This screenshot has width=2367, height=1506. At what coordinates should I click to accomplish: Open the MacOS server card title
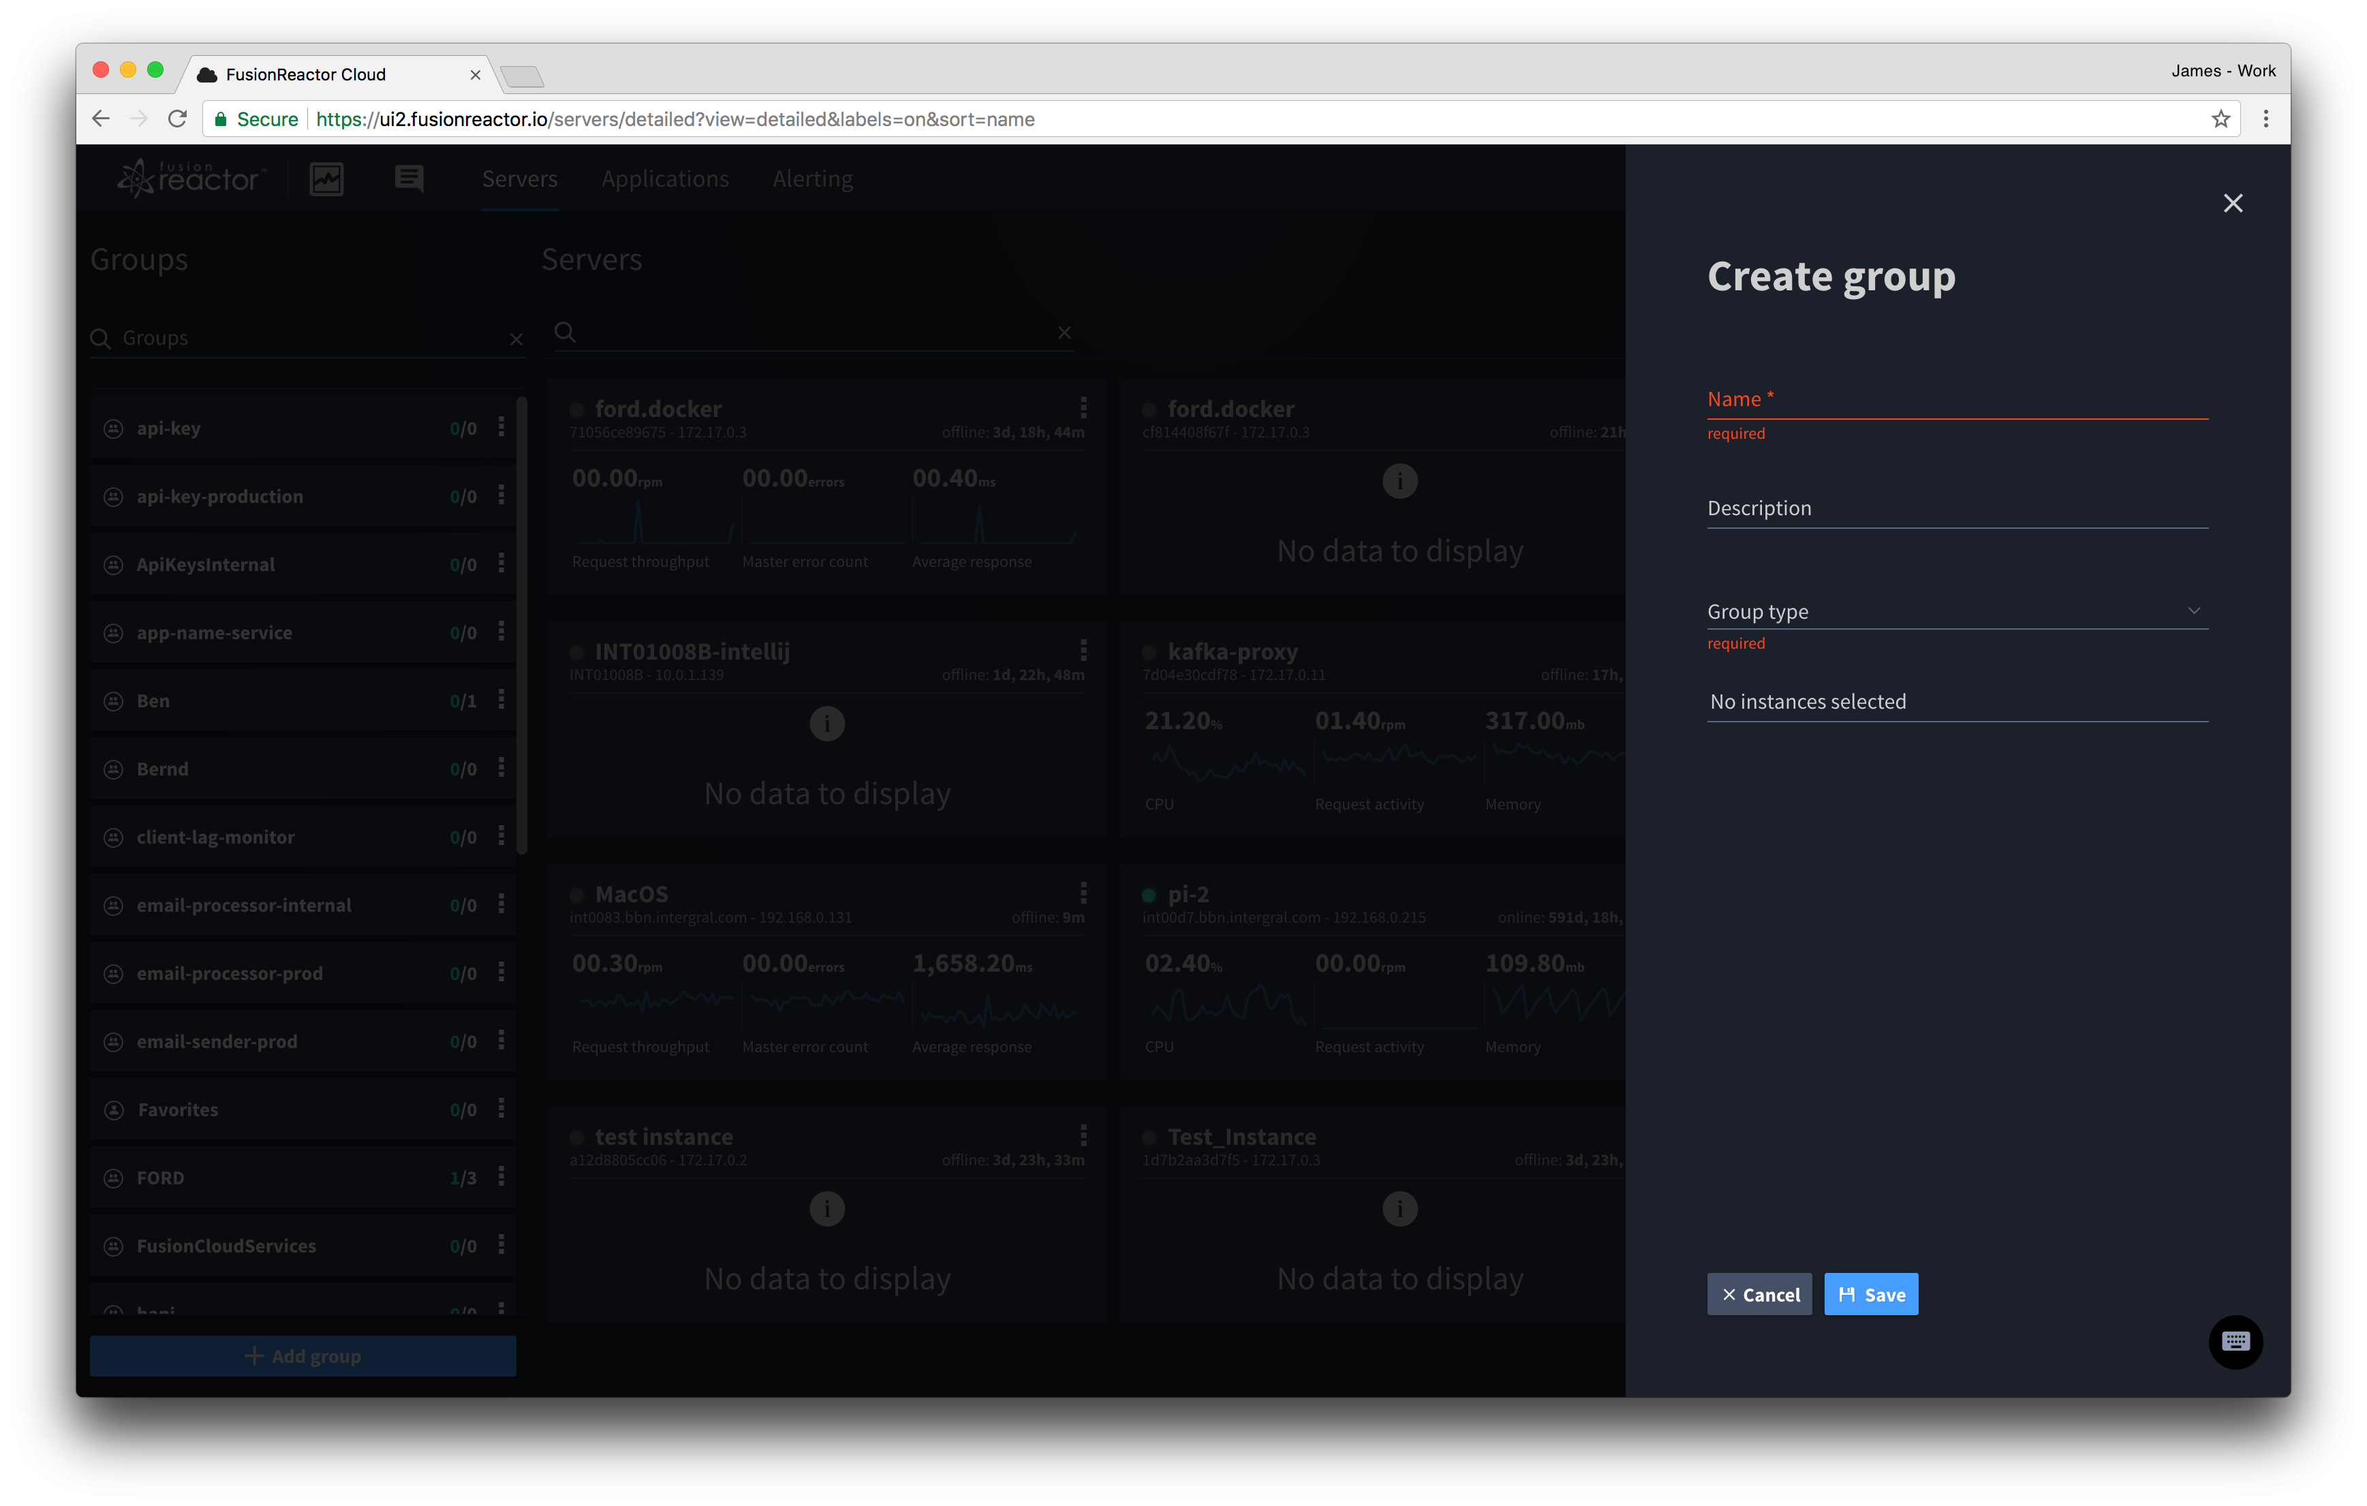pyautogui.click(x=631, y=893)
